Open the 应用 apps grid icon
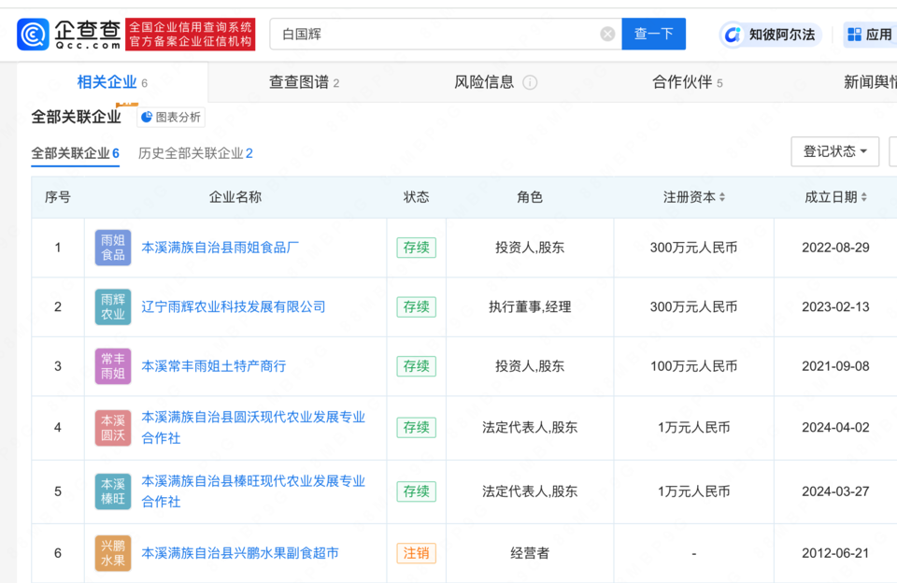This screenshot has height=583, width=897. pos(854,35)
